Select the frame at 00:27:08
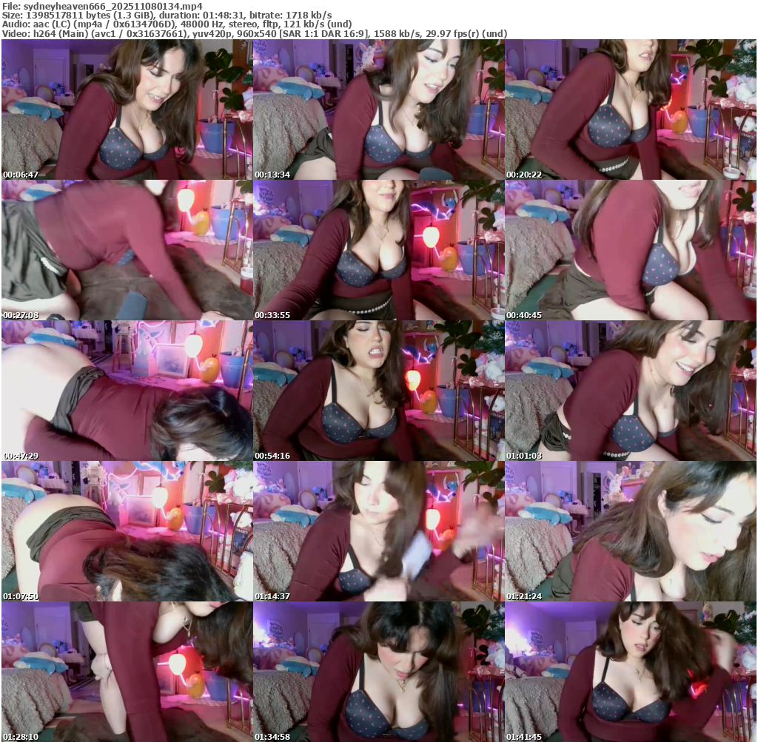This screenshot has height=742, width=758. [x=127, y=250]
